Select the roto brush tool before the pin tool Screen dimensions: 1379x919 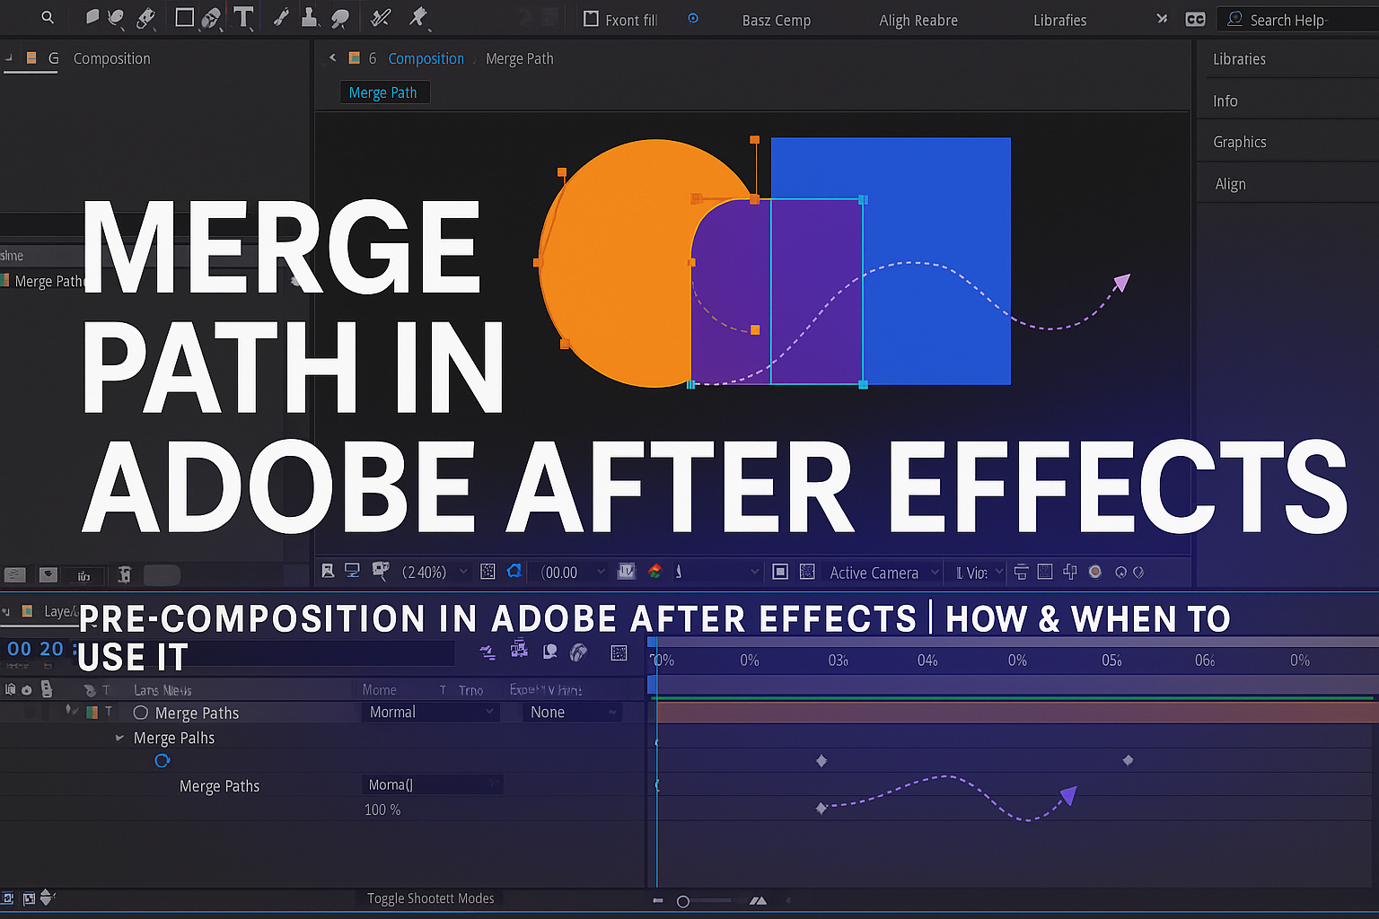[x=381, y=17]
